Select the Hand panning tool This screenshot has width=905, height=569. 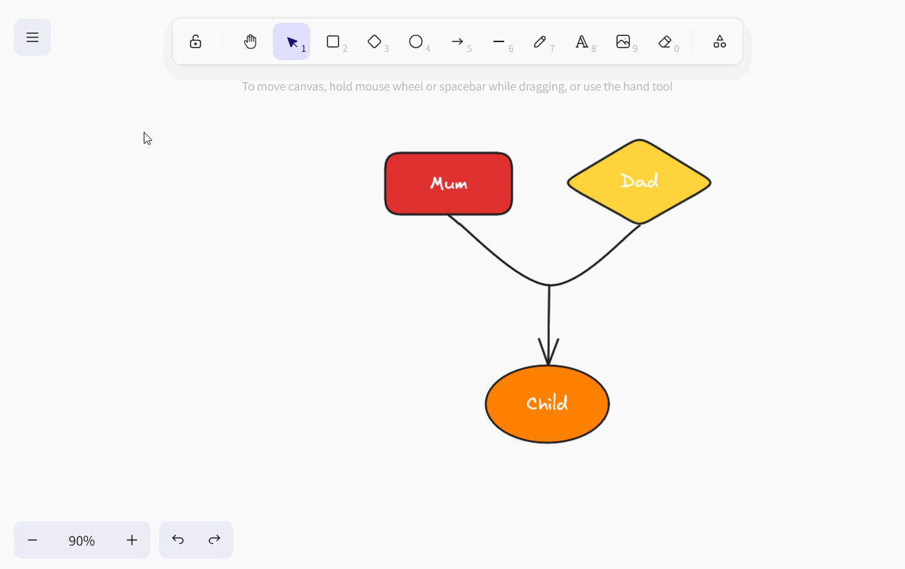pos(250,42)
